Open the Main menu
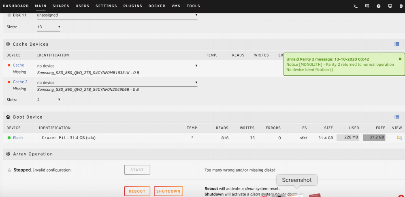405x197 pixels. click(x=41, y=6)
